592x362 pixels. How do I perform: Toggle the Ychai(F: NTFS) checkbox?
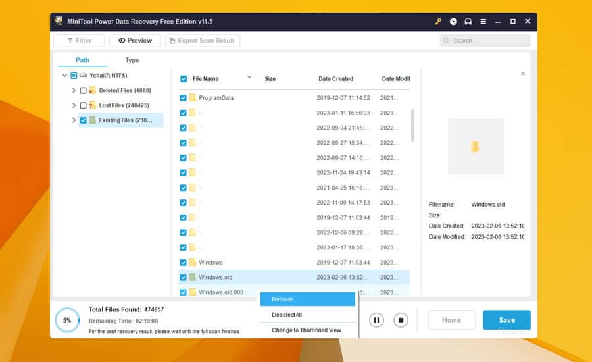click(x=74, y=76)
